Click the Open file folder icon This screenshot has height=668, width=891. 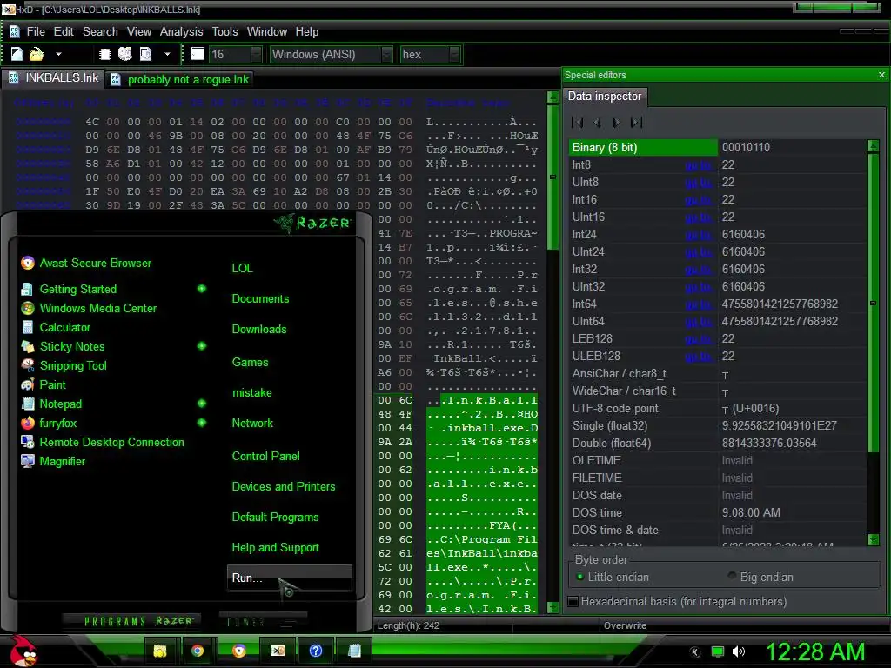coord(37,54)
